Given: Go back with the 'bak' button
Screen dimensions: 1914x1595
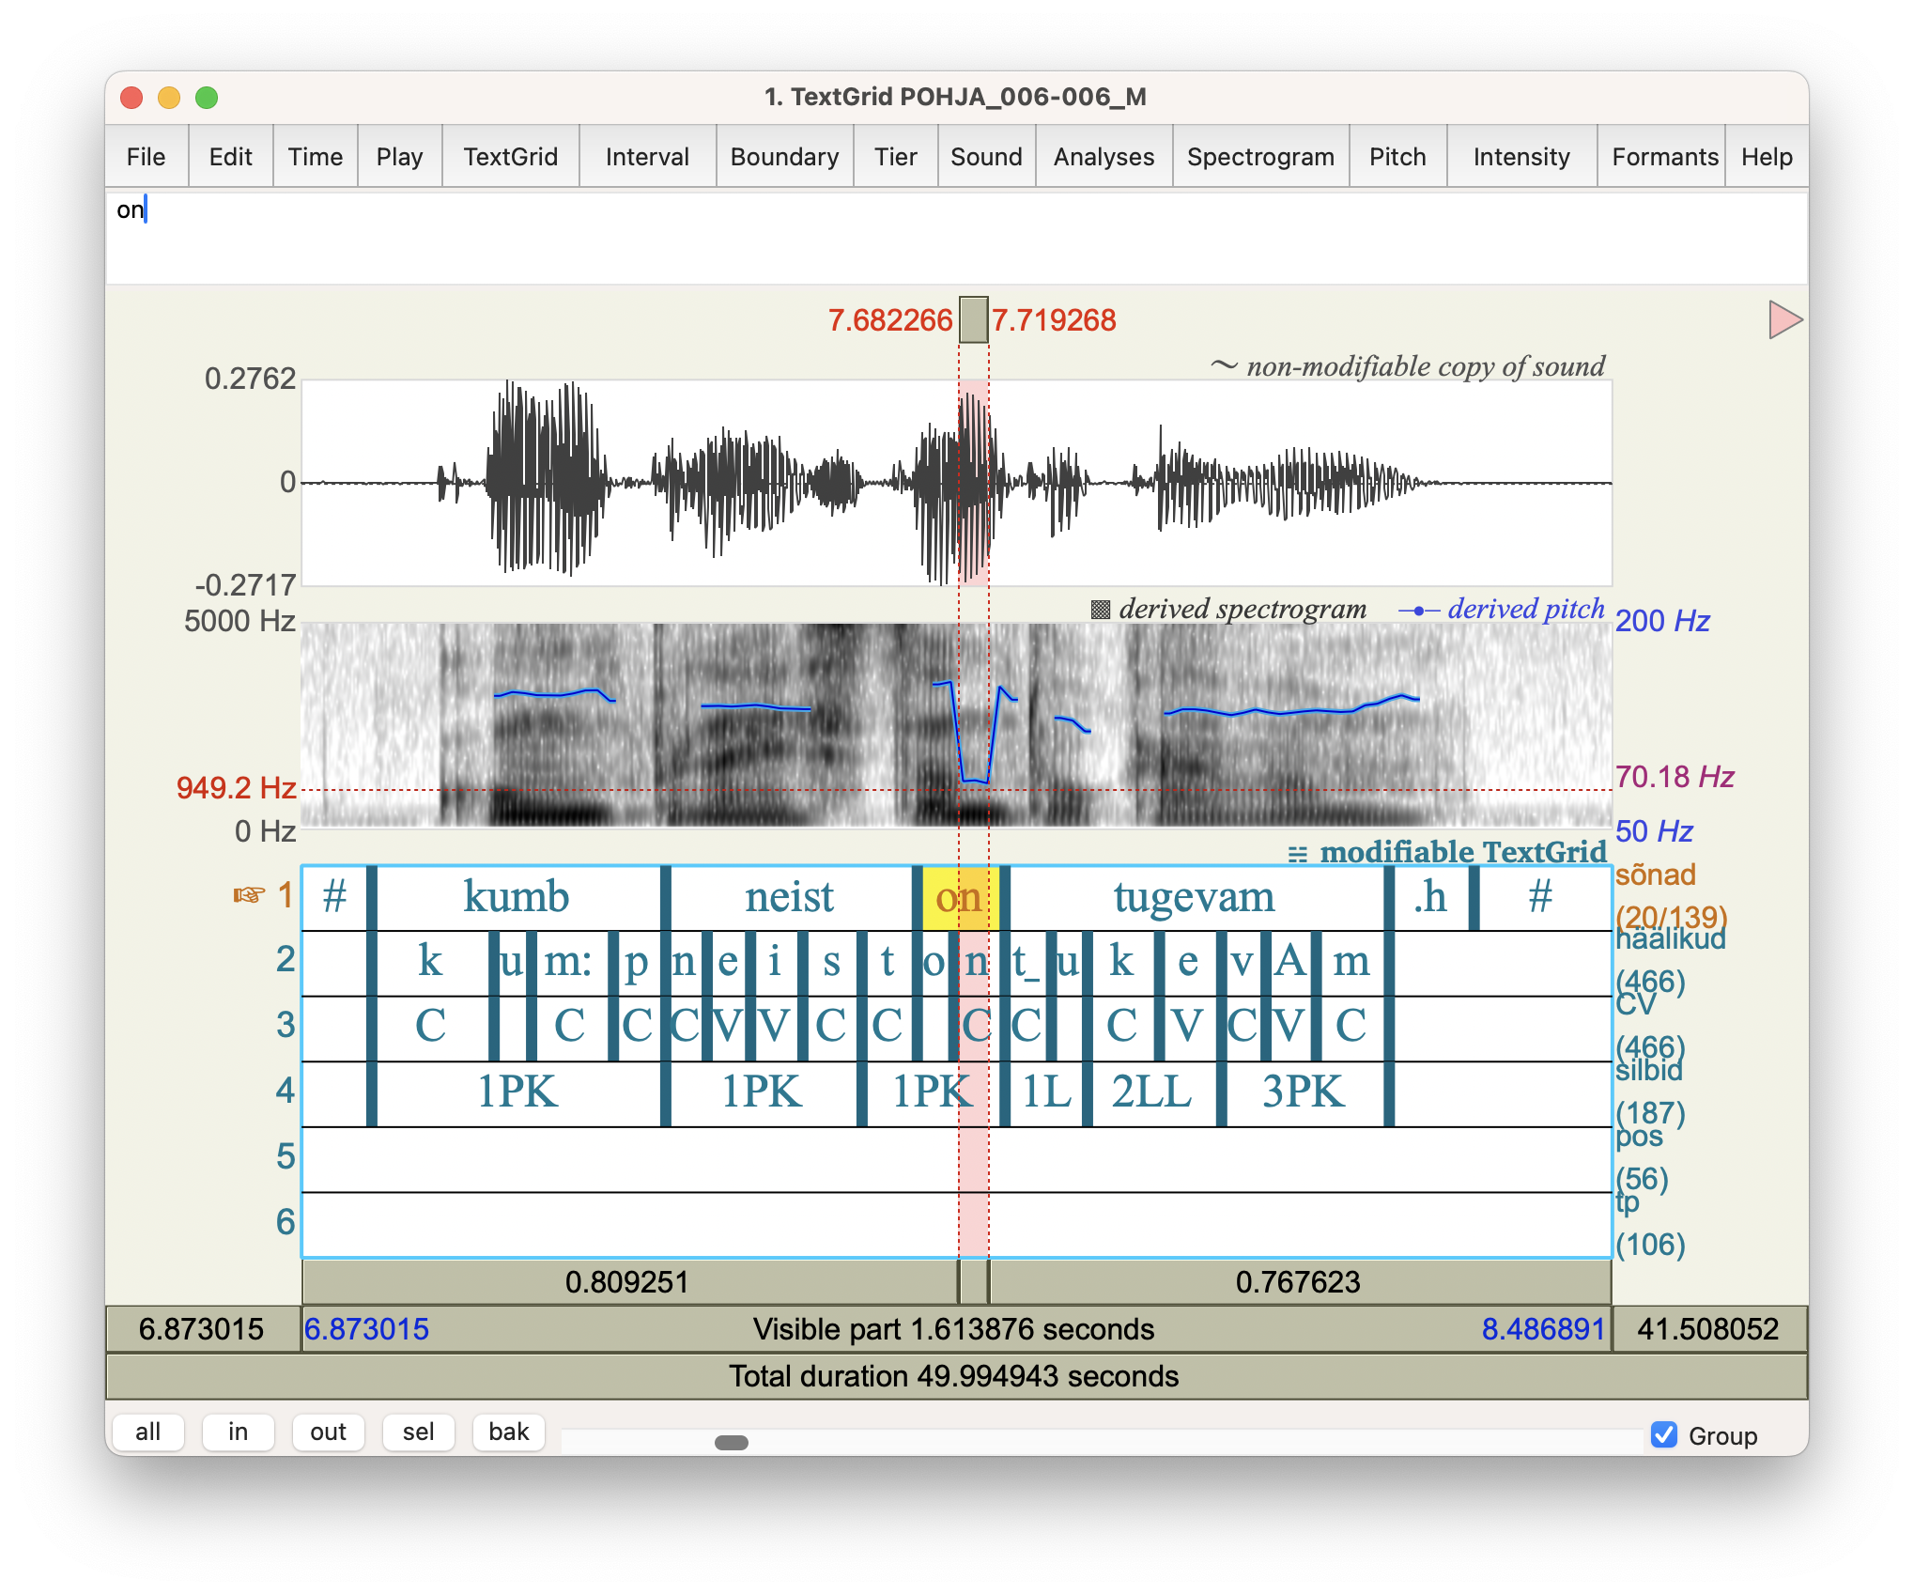Looking at the screenshot, I should click(508, 1432).
